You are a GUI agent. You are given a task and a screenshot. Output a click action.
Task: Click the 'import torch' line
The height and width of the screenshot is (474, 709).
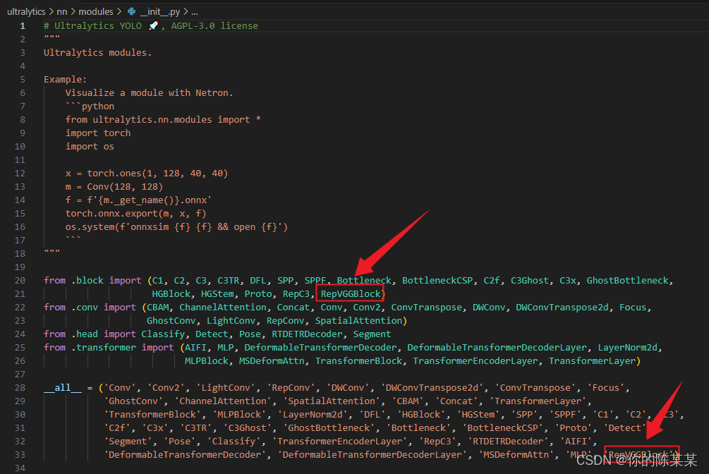click(98, 133)
